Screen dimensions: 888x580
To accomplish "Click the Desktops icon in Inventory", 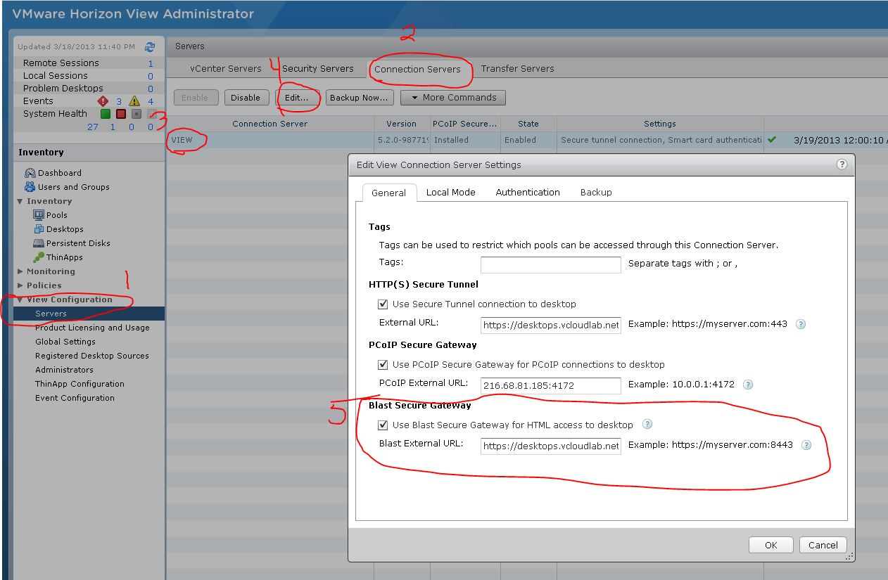I will coord(39,229).
